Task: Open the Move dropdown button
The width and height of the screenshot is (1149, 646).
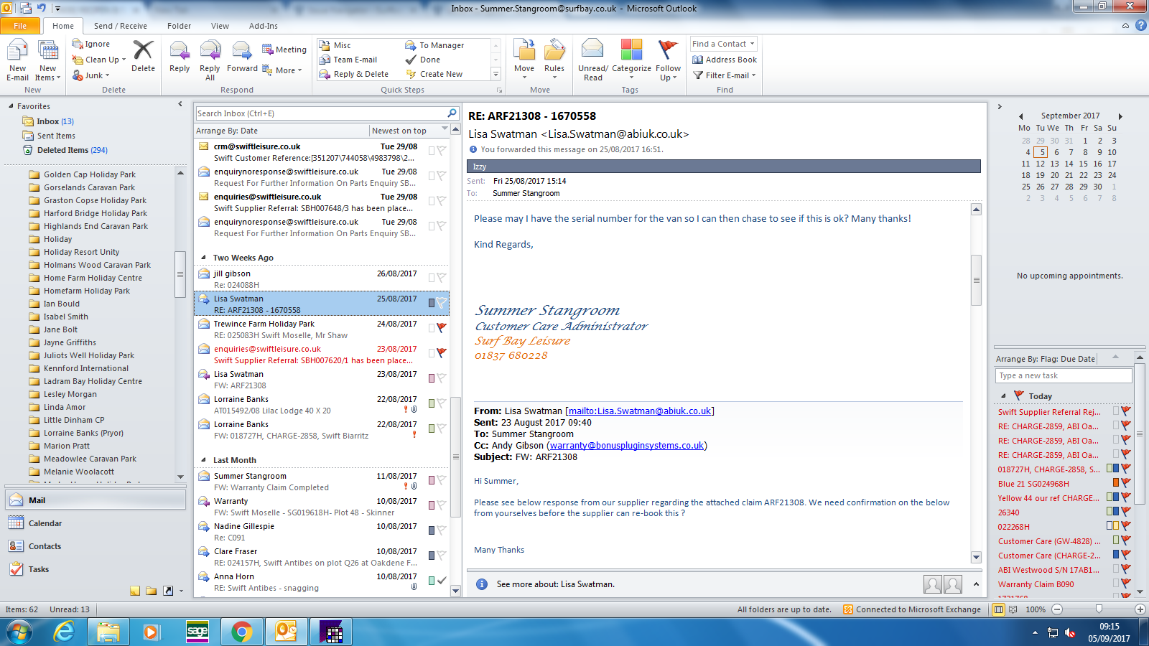Action: tap(524, 60)
